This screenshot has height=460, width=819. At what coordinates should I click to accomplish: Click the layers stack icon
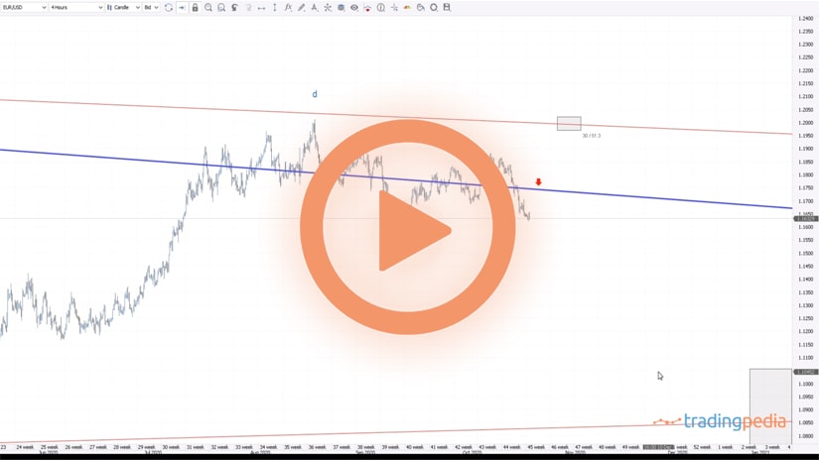pos(341,7)
